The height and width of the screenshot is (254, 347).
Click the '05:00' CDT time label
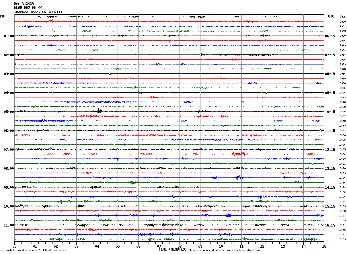tap(9, 112)
